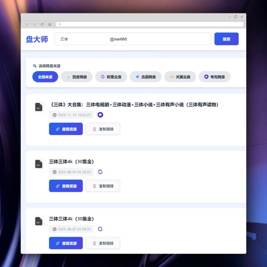The width and height of the screenshot is (267, 267).
Task: Choose the 天翼云盘 source chip
Action: point(180,77)
